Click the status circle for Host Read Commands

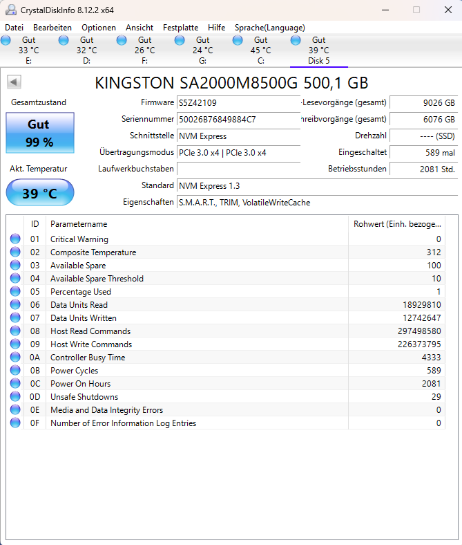pyautogui.click(x=15, y=331)
